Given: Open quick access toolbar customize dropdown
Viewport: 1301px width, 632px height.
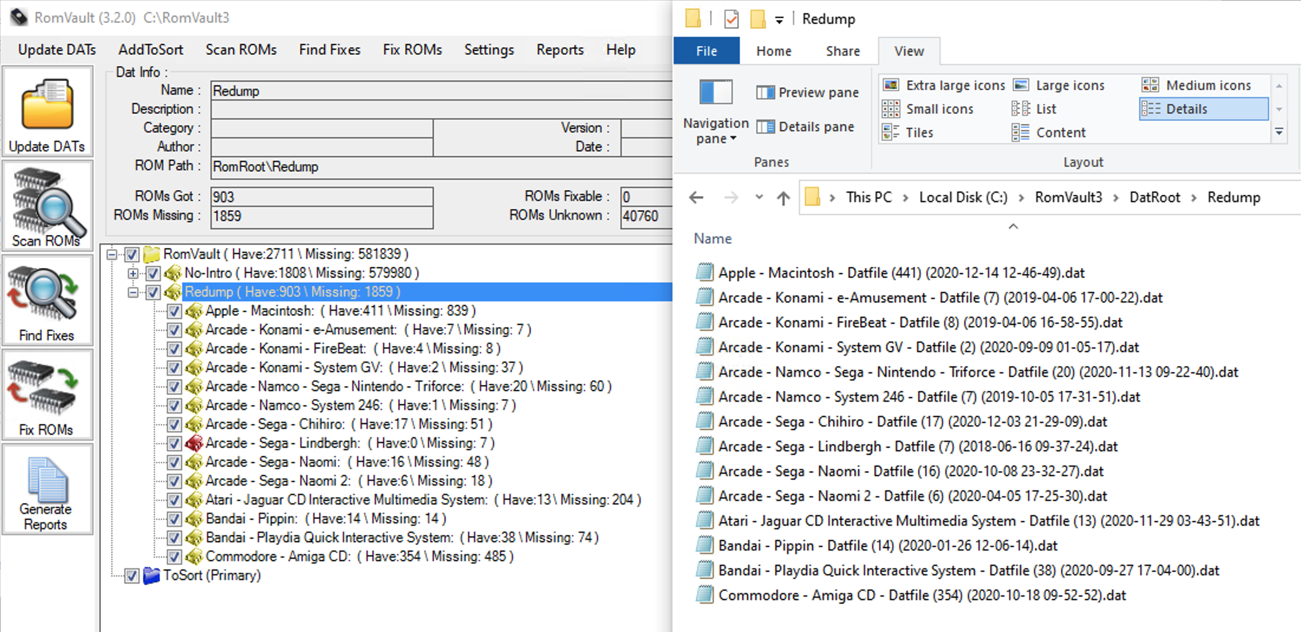Looking at the screenshot, I should pyautogui.click(x=779, y=20).
